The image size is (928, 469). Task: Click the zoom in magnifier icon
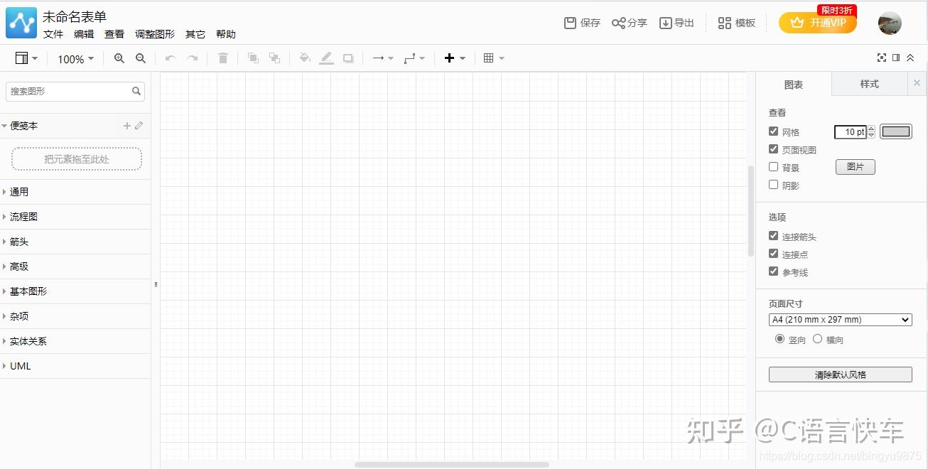[119, 58]
